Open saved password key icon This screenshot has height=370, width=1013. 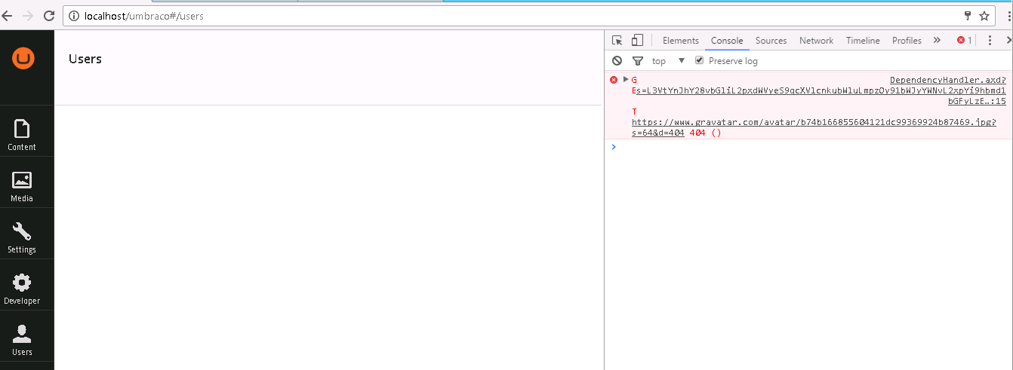coord(968,16)
